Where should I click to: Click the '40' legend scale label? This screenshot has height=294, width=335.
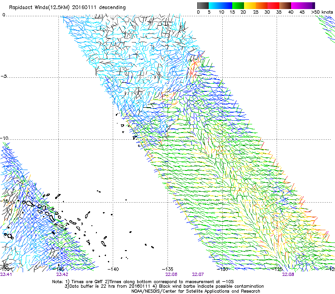coord(291,12)
